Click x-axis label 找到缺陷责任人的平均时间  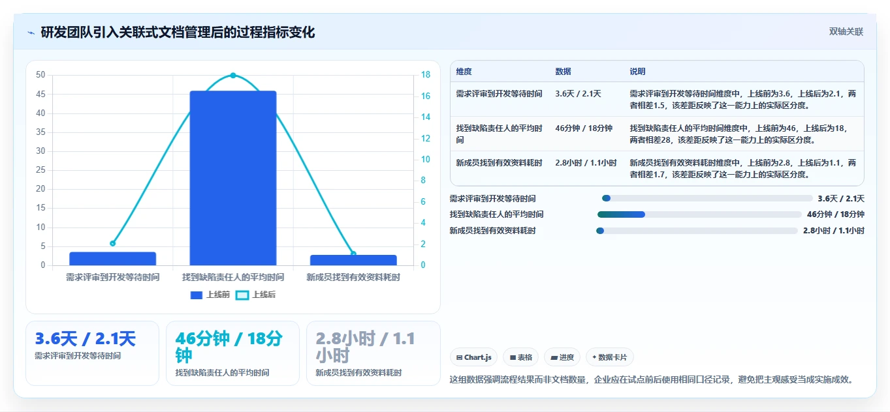[233, 278]
